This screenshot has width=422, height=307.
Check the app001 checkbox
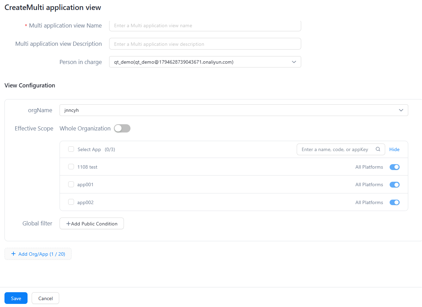[71, 184]
